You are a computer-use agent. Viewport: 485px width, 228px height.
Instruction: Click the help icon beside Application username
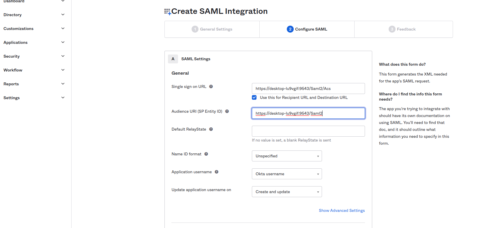[216, 172]
